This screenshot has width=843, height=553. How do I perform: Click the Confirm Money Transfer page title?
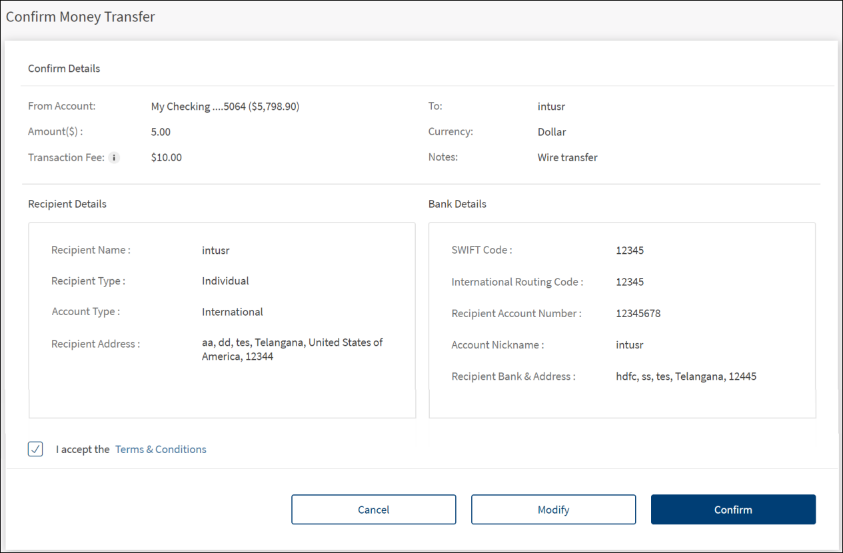pyautogui.click(x=81, y=17)
